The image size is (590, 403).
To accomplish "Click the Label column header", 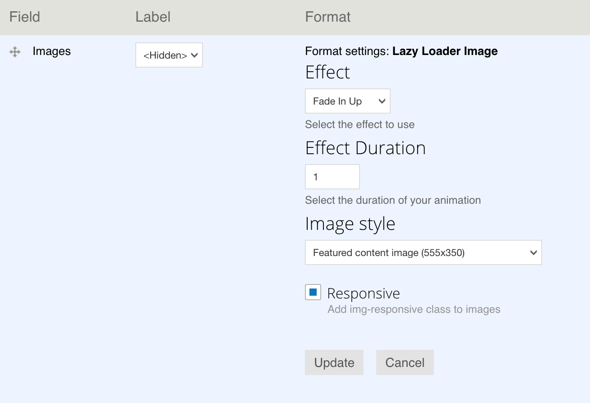I will tap(152, 17).
